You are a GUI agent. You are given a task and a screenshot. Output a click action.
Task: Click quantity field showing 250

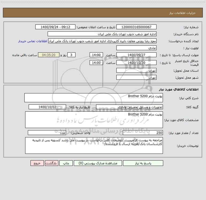143,133
